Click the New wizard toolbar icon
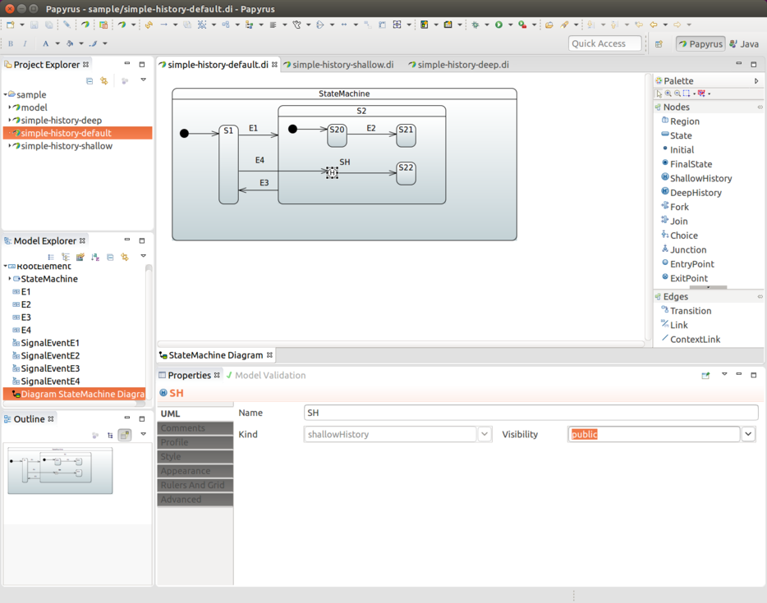This screenshot has width=767, height=603. [11, 25]
